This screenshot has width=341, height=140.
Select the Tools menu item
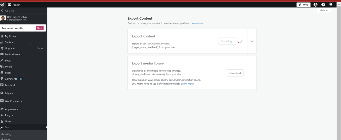pos(23,127)
